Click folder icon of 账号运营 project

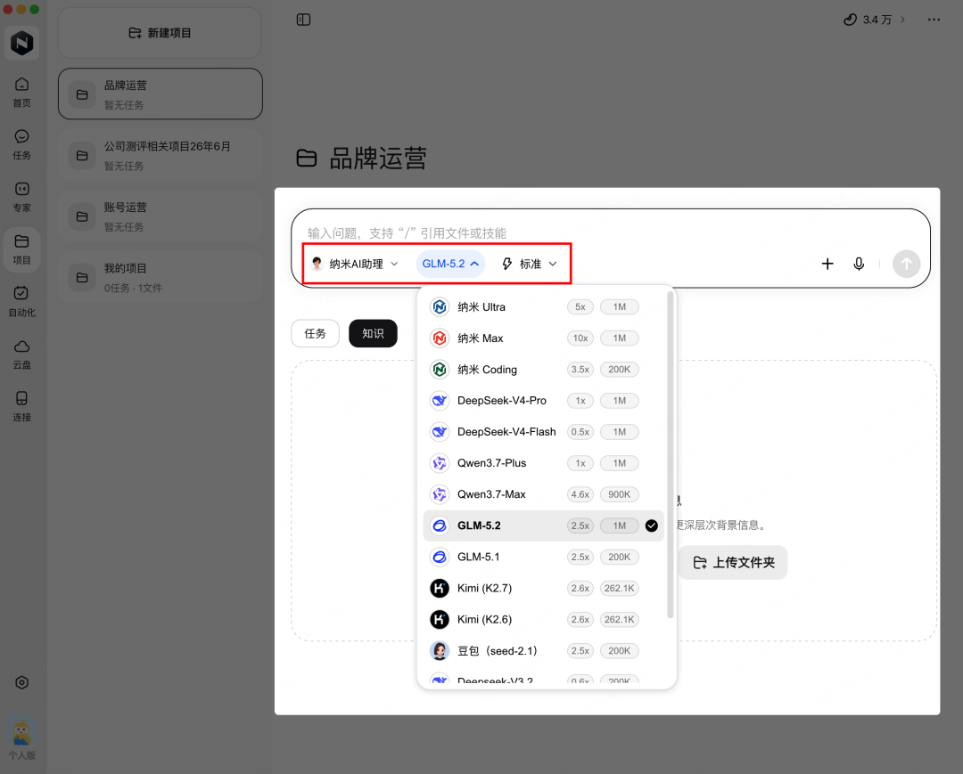click(82, 216)
